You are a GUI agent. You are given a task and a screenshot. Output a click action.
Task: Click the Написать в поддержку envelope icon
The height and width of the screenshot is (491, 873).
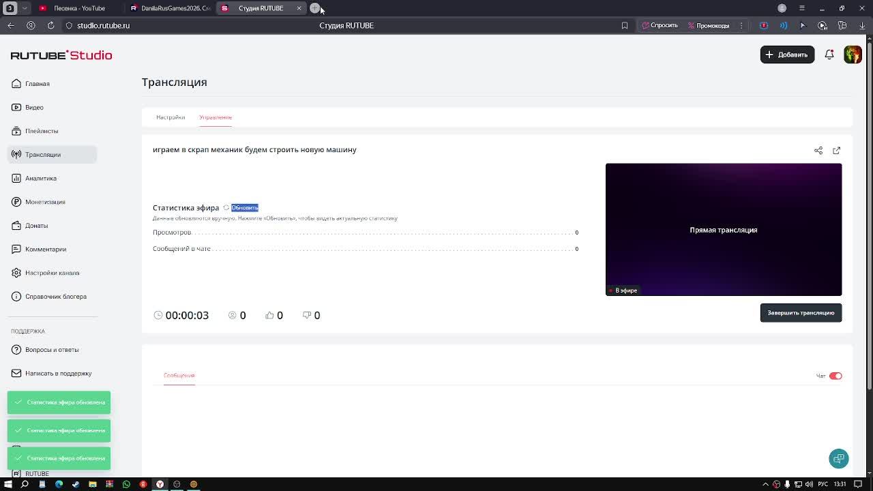pos(16,373)
